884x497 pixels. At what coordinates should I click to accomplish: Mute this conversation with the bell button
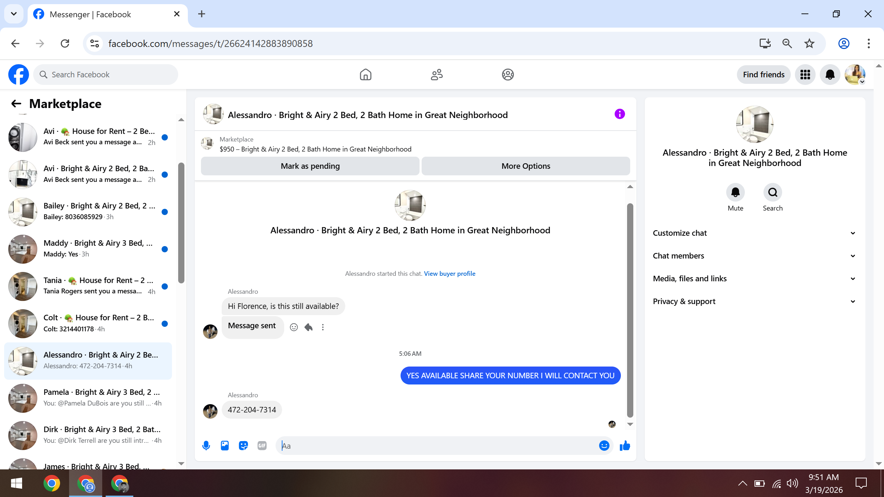point(735,192)
